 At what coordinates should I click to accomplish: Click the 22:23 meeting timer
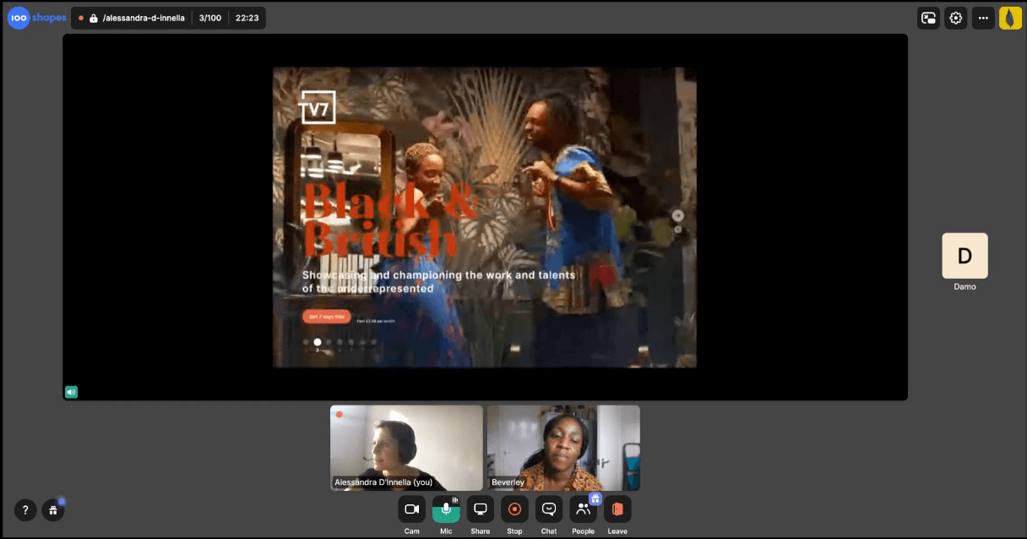click(x=247, y=18)
